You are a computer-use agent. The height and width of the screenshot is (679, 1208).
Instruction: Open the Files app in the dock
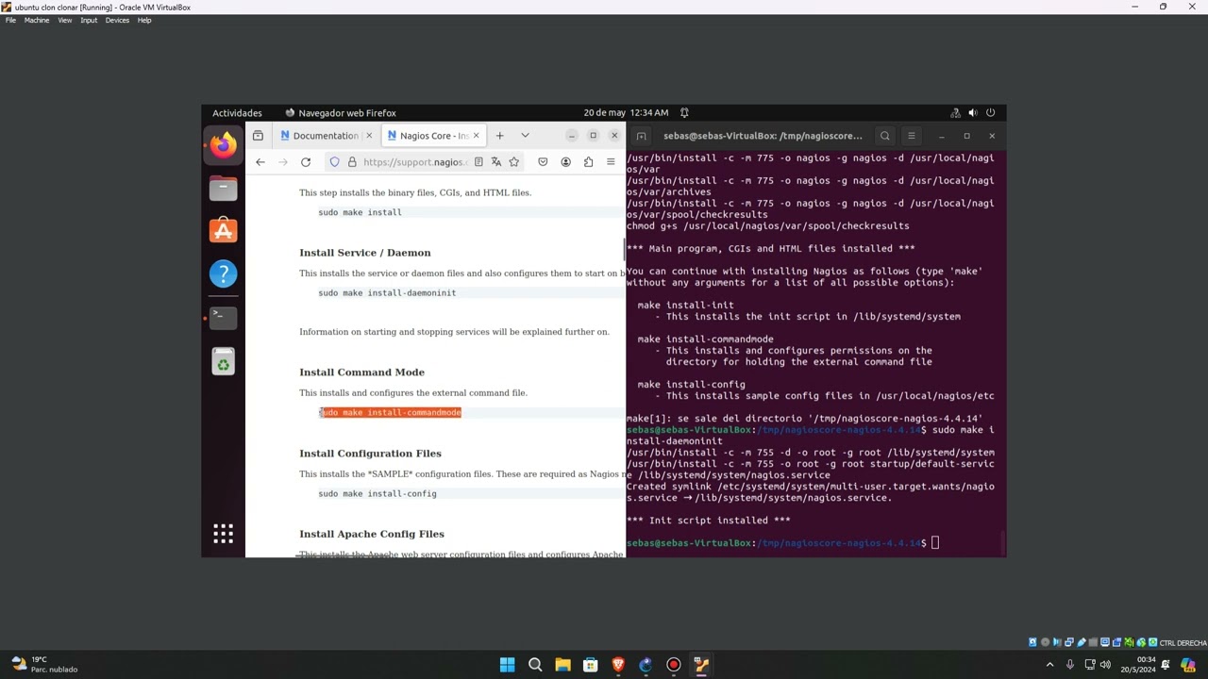tap(223, 188)
